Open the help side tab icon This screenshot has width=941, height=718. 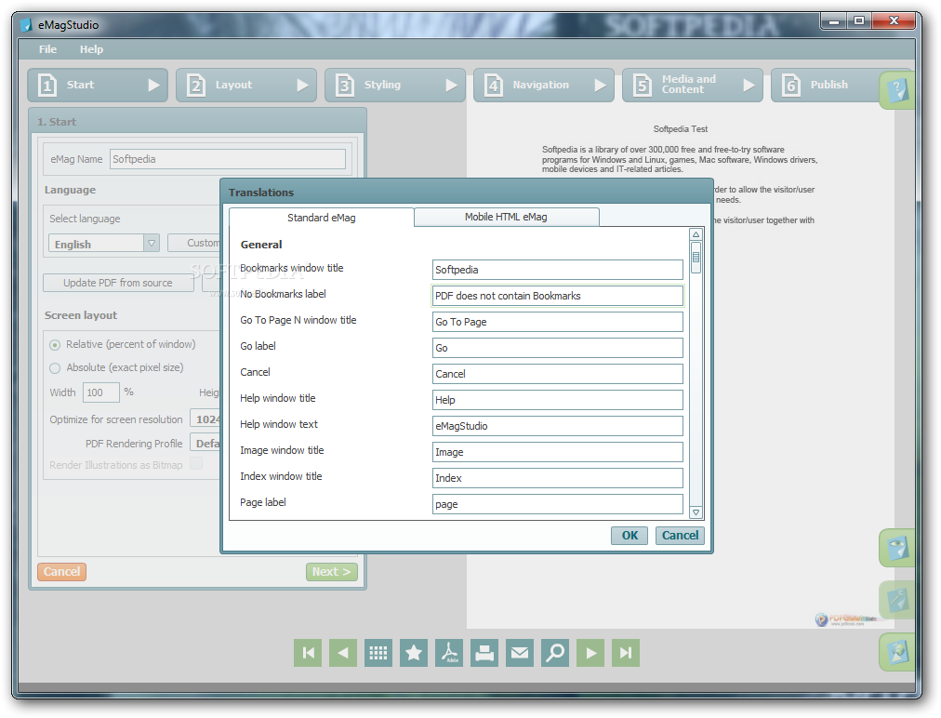point(897,90)
